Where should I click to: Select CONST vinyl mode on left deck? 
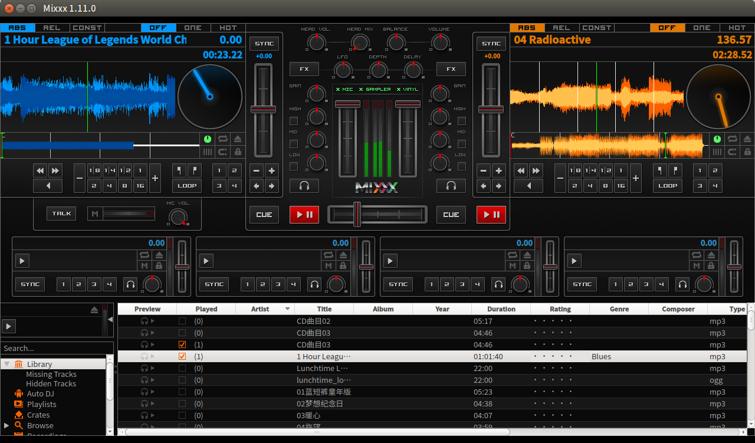(87, 28)
